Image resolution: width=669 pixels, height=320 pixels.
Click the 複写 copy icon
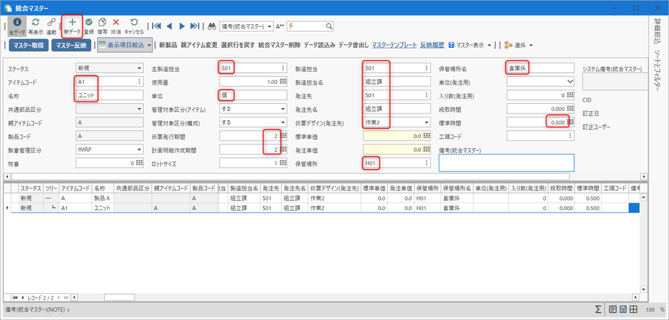103,22
